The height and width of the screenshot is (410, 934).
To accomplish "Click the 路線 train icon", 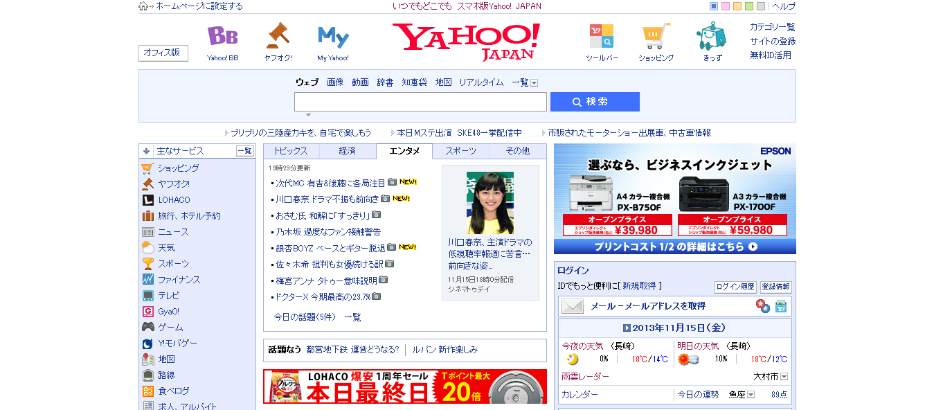I will [x=147, y=375].
